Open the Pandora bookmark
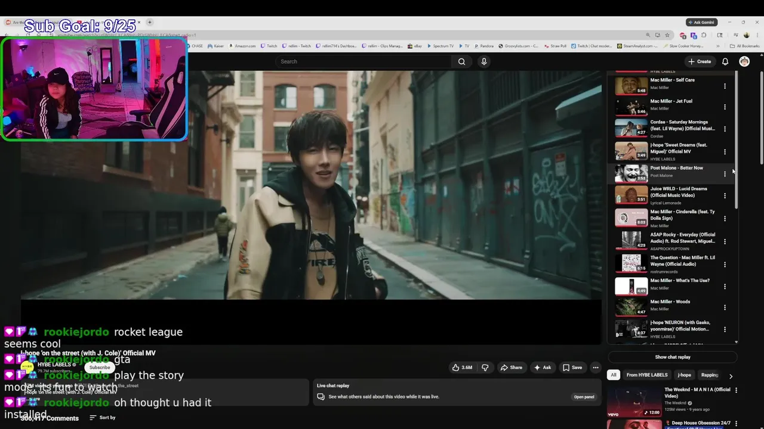This screenshot has height=429, width=764. click(x=484, y=46)
